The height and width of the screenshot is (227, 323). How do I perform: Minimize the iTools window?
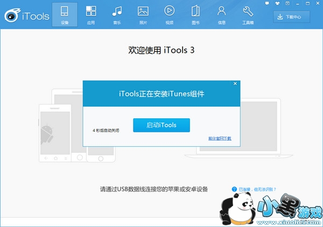(x=298, y=4)
